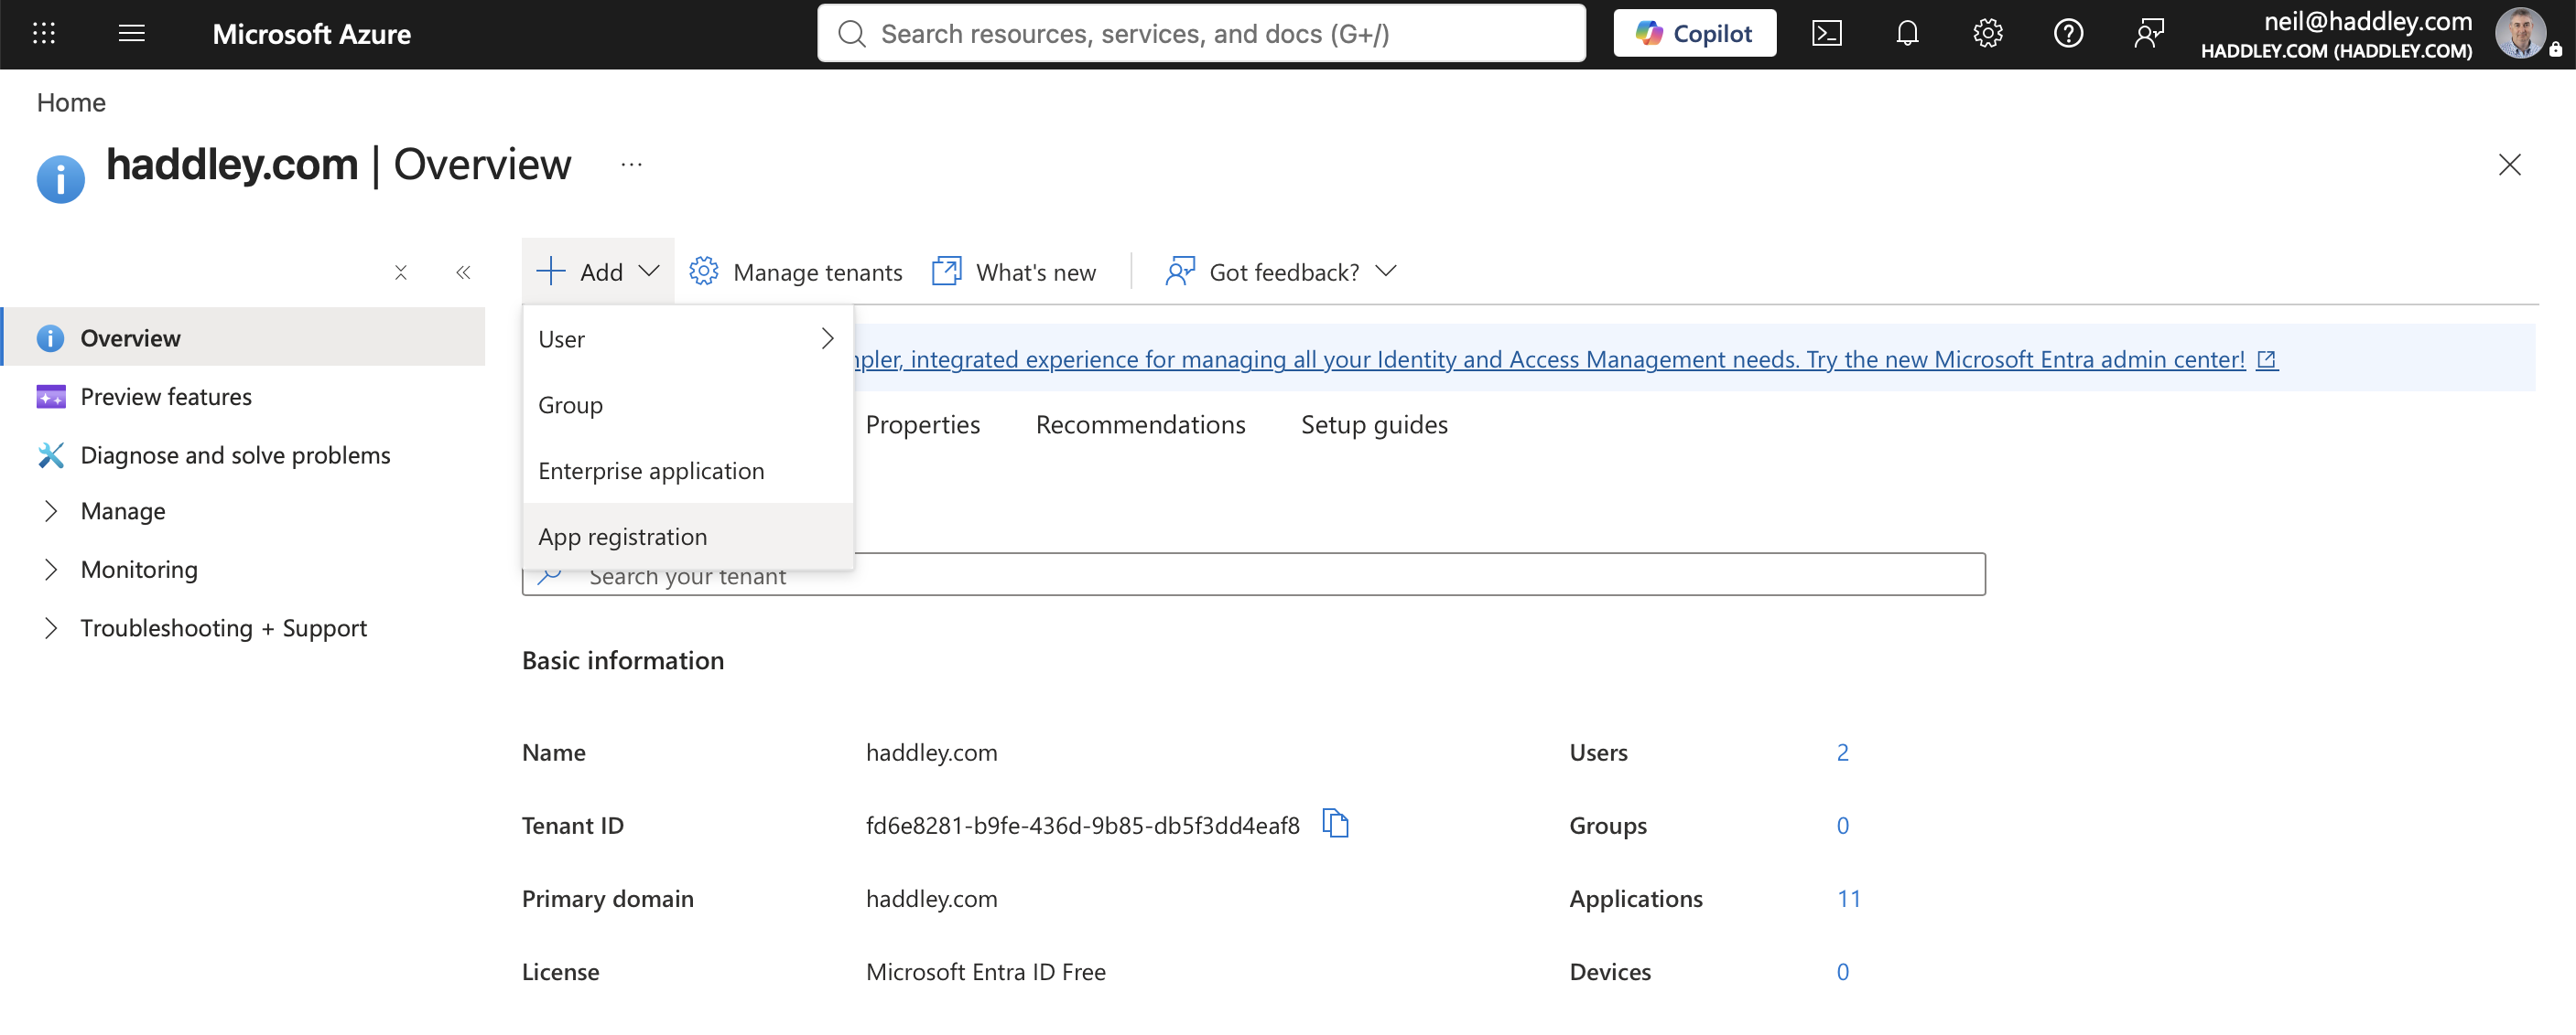Viewport: 2576px width, 1035px height.
Task: Choose App registration from Add menu
Action: [688, 537]
